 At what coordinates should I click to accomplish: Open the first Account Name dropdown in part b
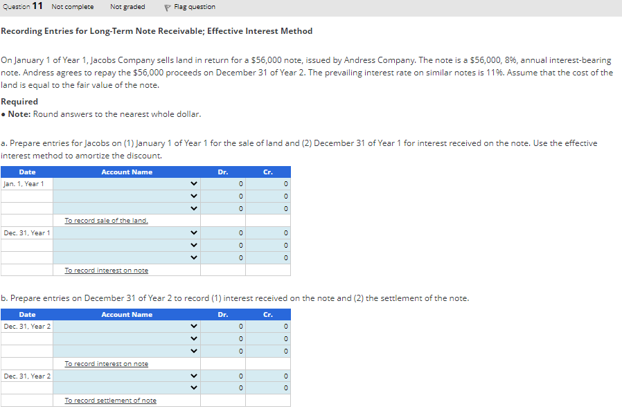click(x=194, y=326)
